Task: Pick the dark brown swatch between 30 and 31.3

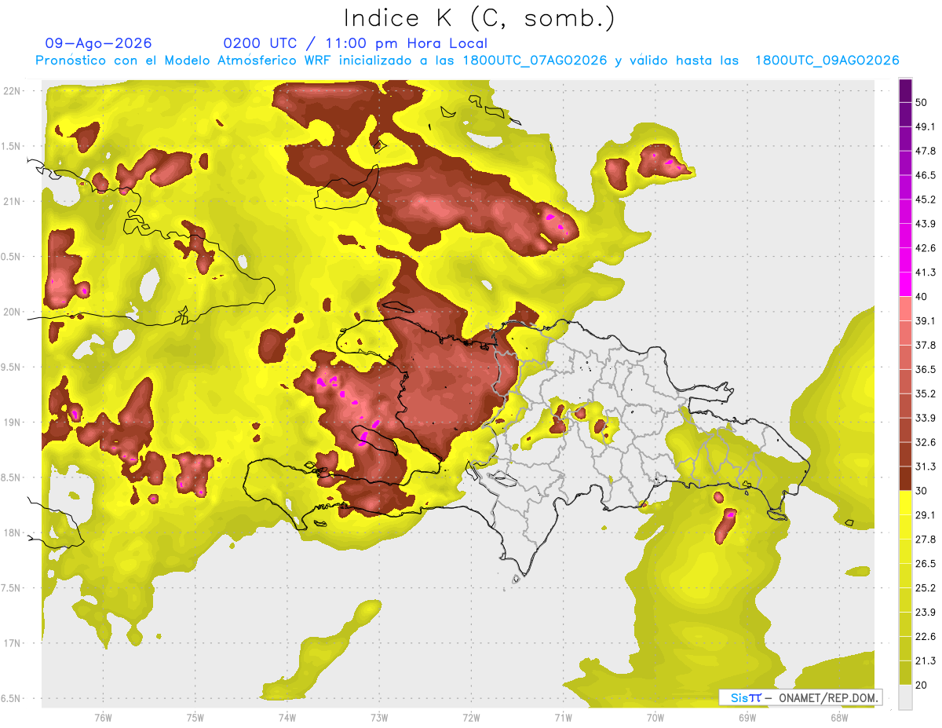Action: [x=905, y=478]
